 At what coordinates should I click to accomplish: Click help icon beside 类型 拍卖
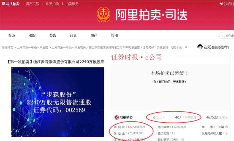pos(227,127)
